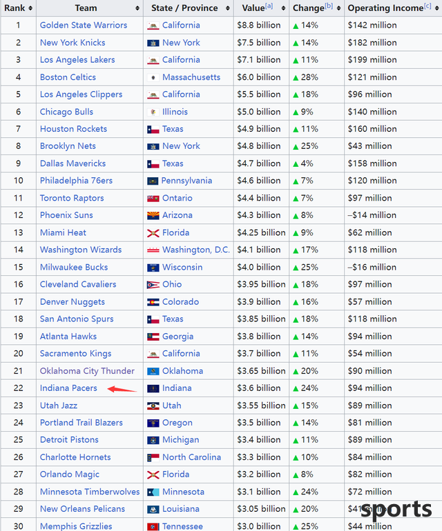Image resolution: width=442 pixels, height=531 pixels.
Task: Open the Los Angeles Lakers link
Action: [x=77, y=60]
